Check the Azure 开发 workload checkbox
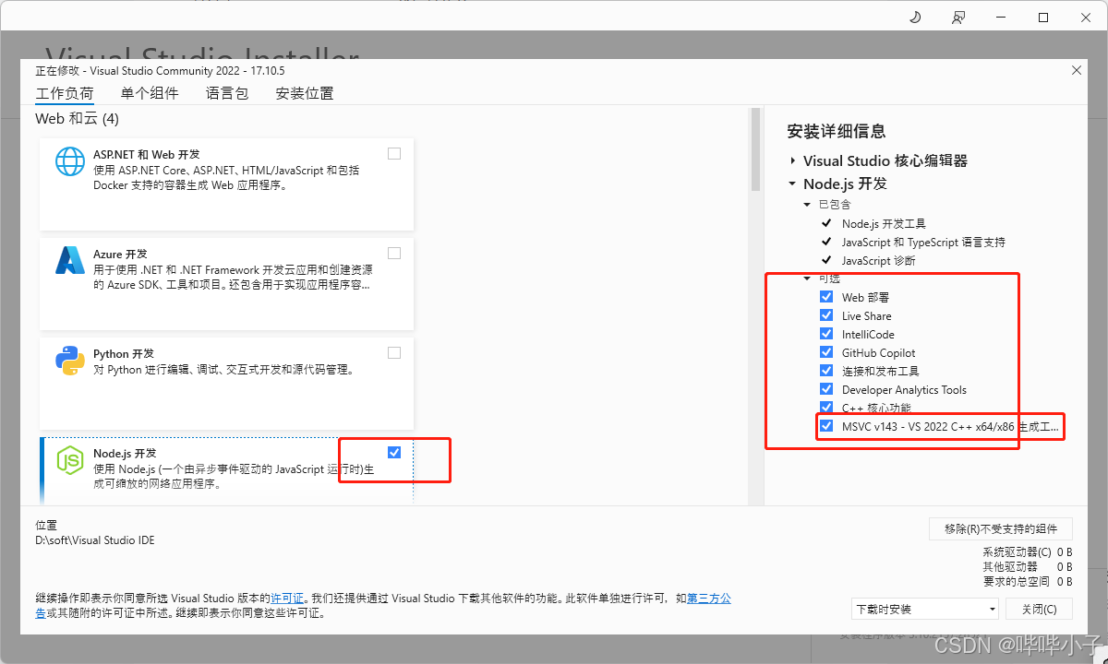This screenshot has height=664, width=1108. [394, 253]
